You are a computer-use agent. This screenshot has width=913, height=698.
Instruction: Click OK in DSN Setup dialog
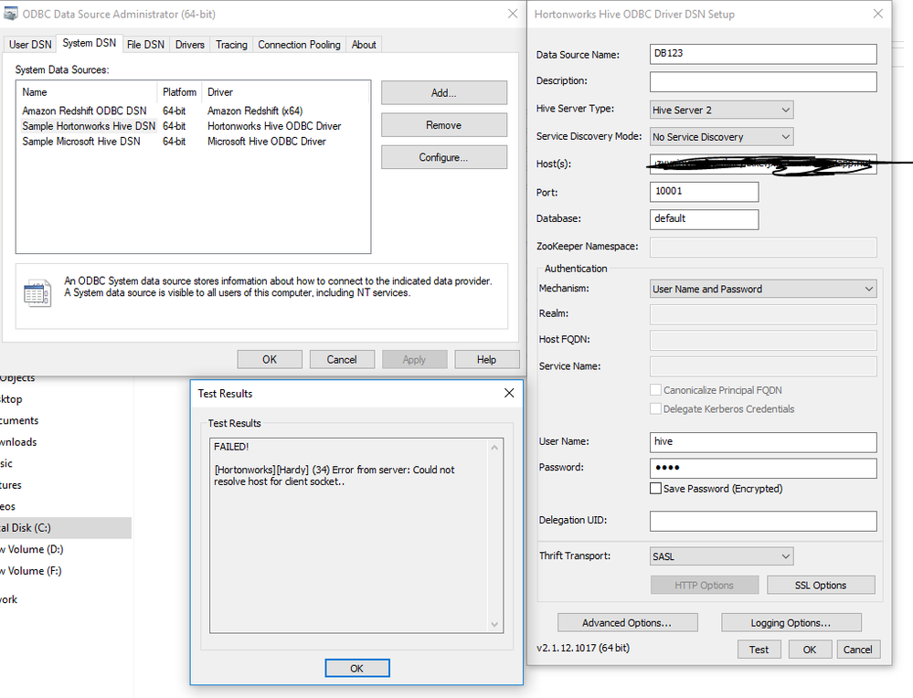click(810, 649)
